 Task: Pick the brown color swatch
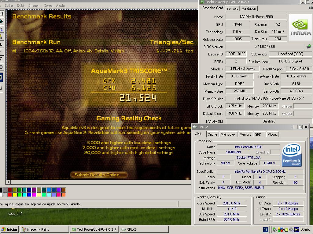pos(64,190)
